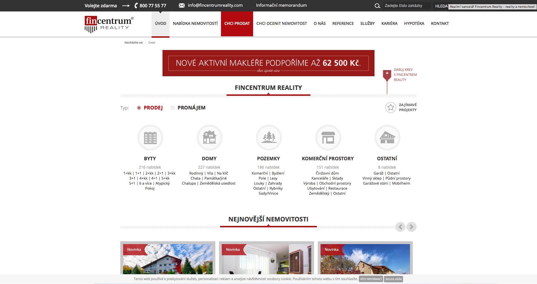Open the Kariéra menu item
This screenshot has height=284, width=537.
pyautogui.click(x=389, y=23)
